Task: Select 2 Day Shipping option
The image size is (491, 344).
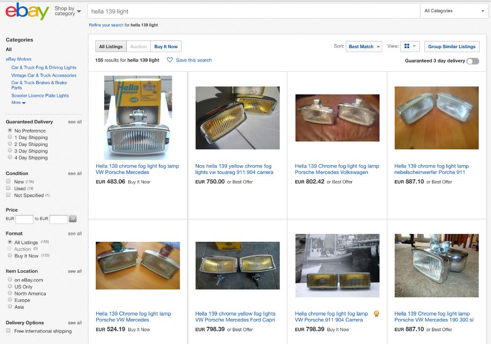Action: 10,144
